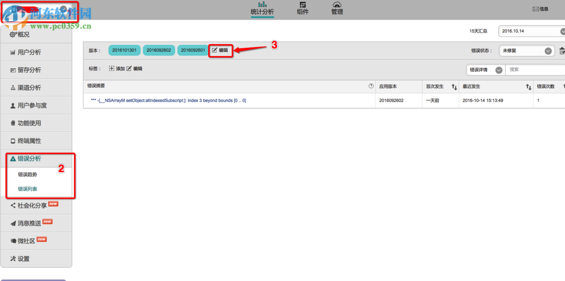
Task: Collapse the 错误分析 sidebar section
Action: pos(36,159)
